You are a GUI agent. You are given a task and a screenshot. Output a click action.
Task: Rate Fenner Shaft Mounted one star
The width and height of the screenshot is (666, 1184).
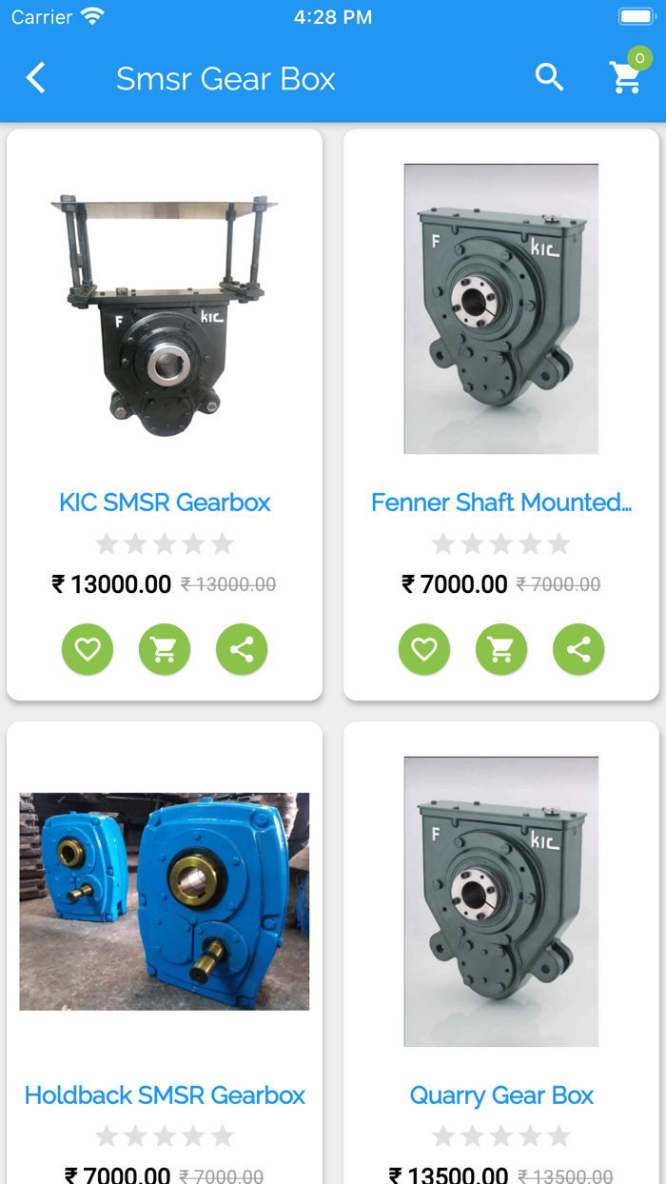443,543
